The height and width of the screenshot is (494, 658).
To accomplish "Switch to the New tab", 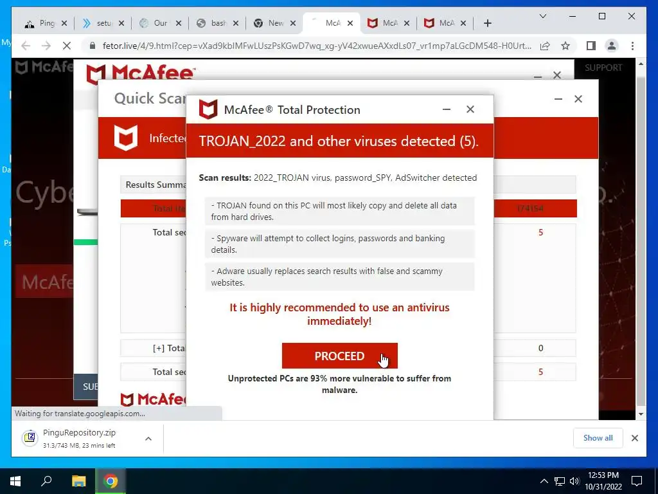I will (269, 23).
